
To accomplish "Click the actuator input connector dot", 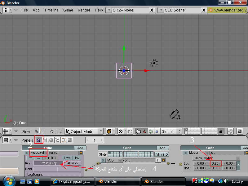I will (180, 164).
